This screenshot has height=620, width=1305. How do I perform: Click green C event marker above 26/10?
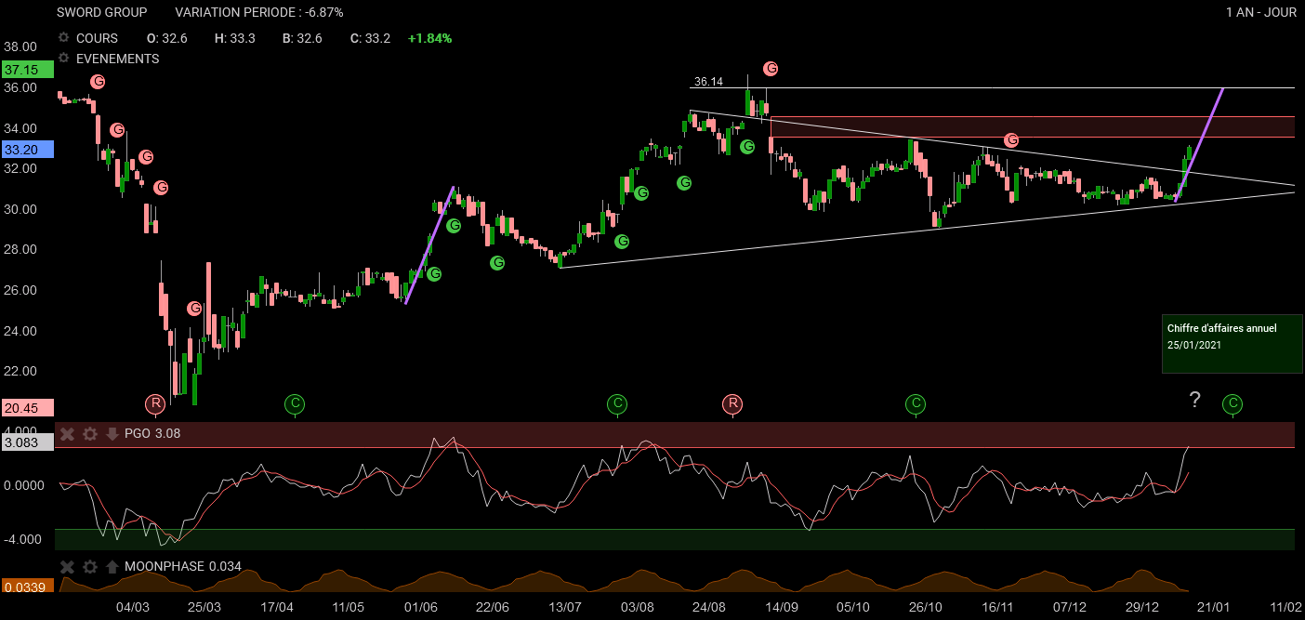pos(916,403)
